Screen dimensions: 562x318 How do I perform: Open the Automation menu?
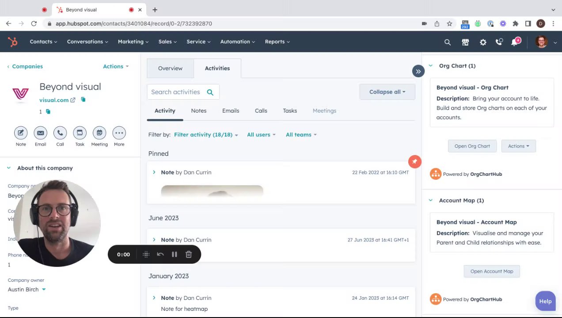point(238,42)
